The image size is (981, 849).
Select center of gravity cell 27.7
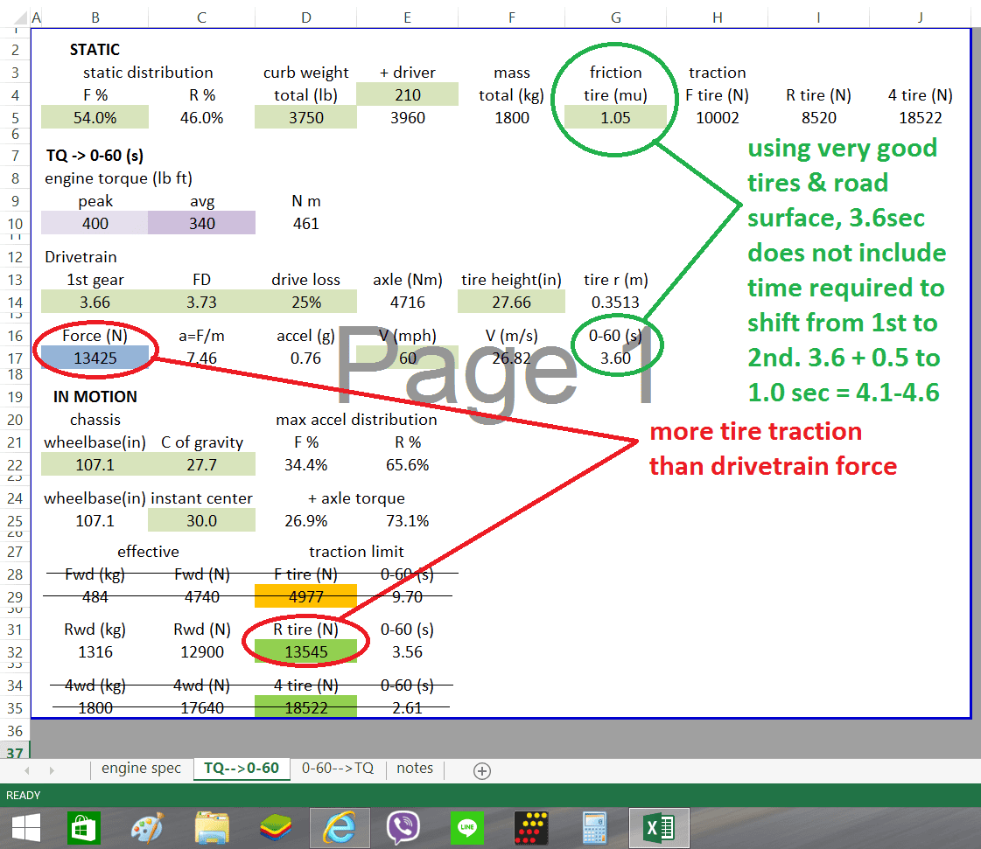pyautogui.click(x=202, y=464)
